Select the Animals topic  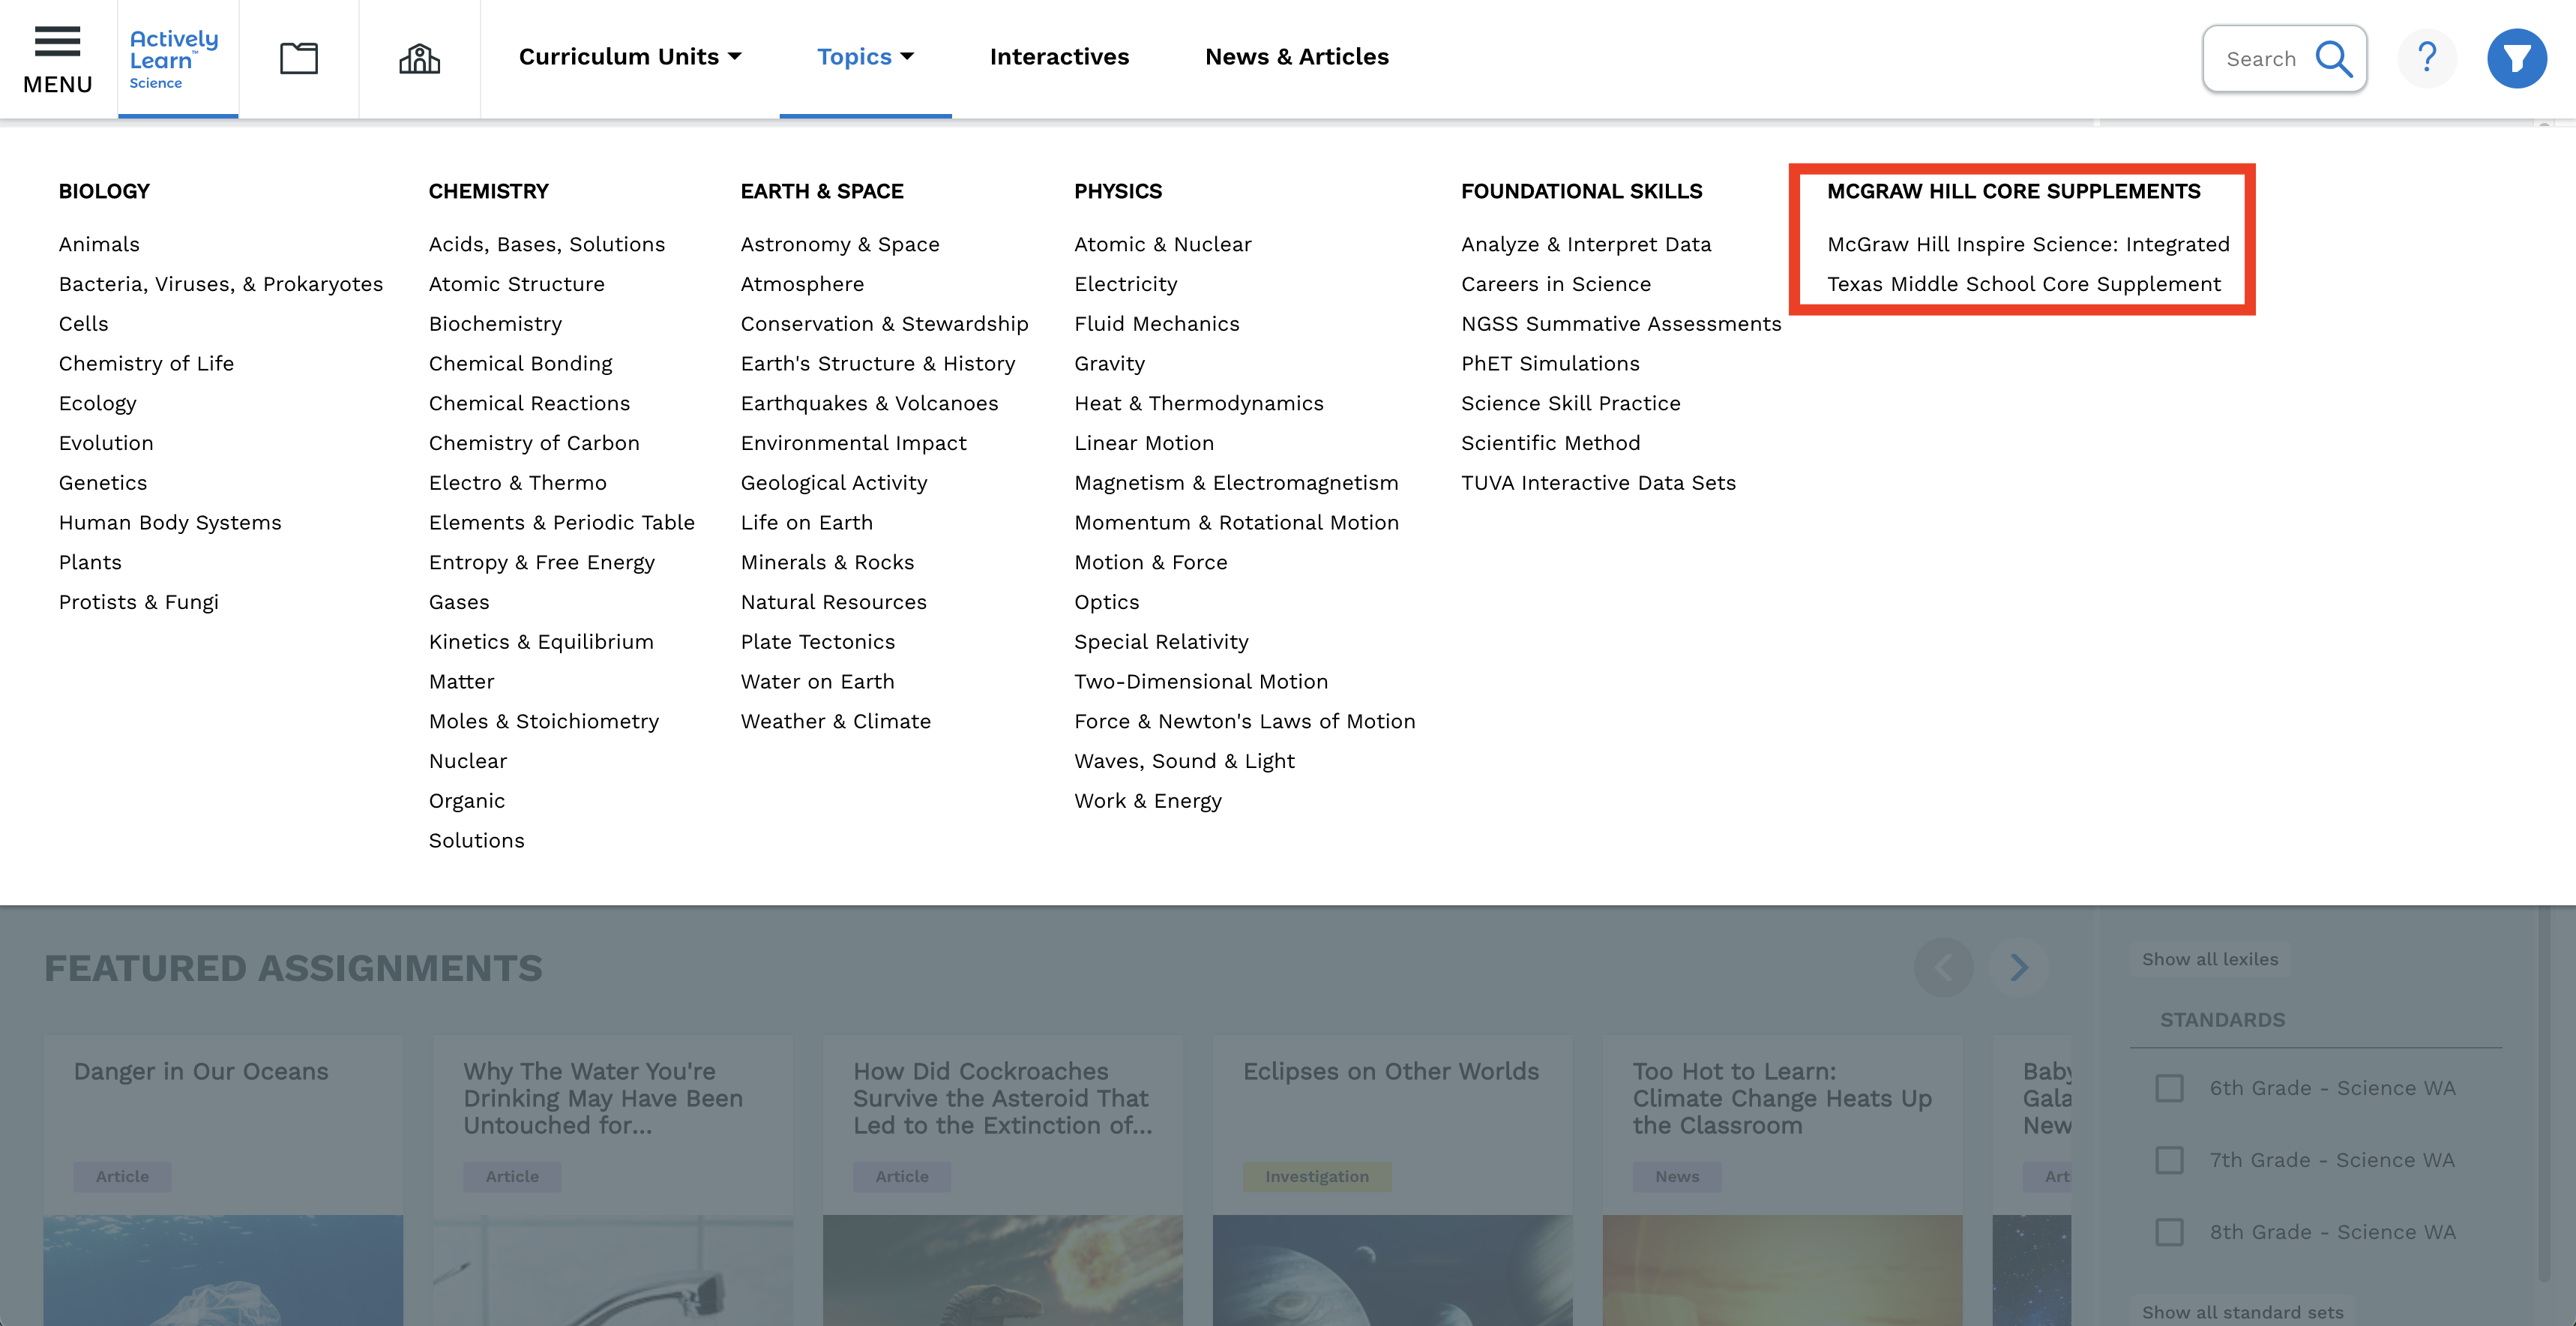[x=99, y=244]
